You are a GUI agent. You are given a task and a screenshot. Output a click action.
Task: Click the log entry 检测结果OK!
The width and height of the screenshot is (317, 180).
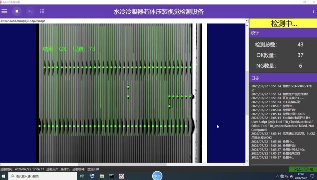pos(276,153)
